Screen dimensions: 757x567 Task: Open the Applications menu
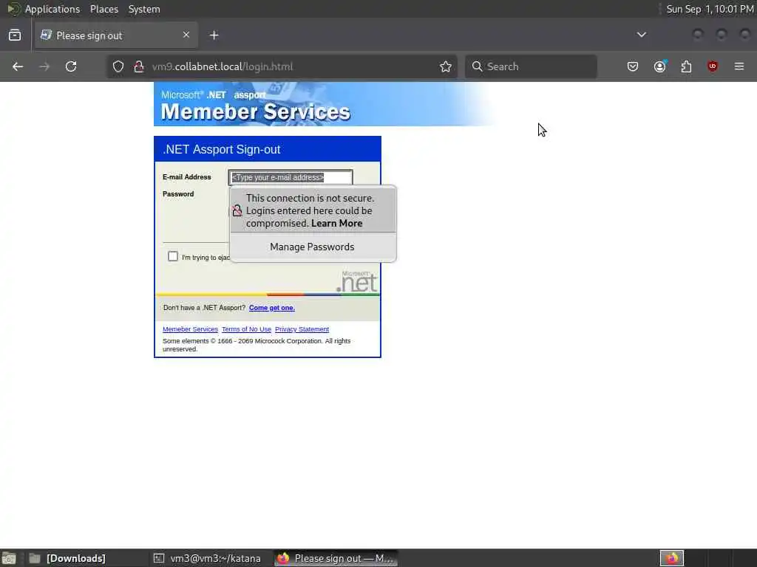click(x=52, y=9)
